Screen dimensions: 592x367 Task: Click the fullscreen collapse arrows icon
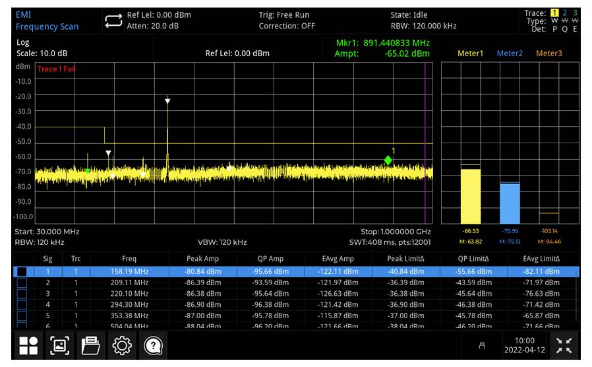(564, 345)
